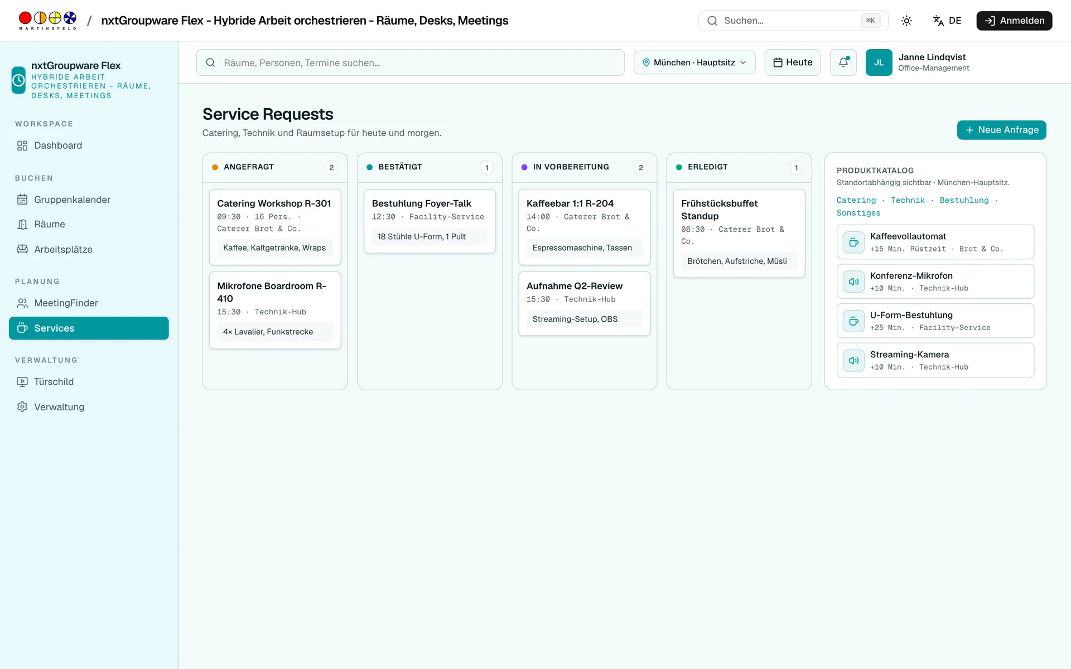Create request with Neue Anfrage
Image resolution: width=1071 pixels, height=669 pixels.
pos(1001,130)
